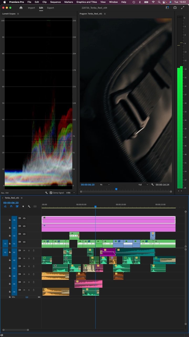189x337 pixels.
Task: Toggle Clamp Signal checkbox
Action: (x=51, y=193)
